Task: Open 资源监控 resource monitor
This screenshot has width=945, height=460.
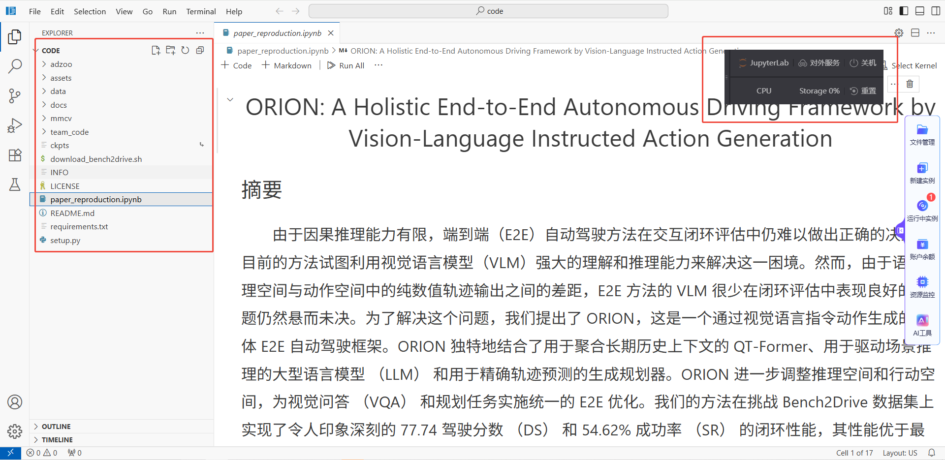Action: (x=922, y=287)
